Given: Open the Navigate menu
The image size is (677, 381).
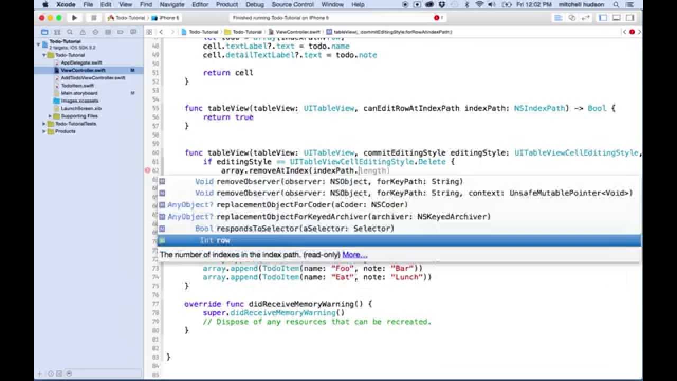Looking at the screenshot, I should [x=172, y=5].
